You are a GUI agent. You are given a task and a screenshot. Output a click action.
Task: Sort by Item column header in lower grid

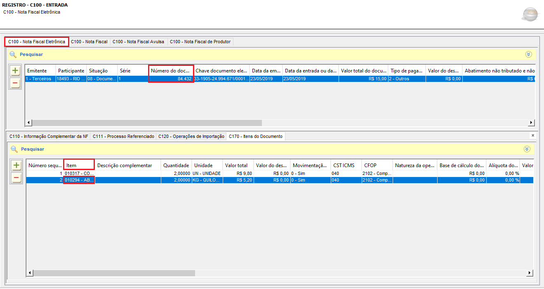pos(79,165)
